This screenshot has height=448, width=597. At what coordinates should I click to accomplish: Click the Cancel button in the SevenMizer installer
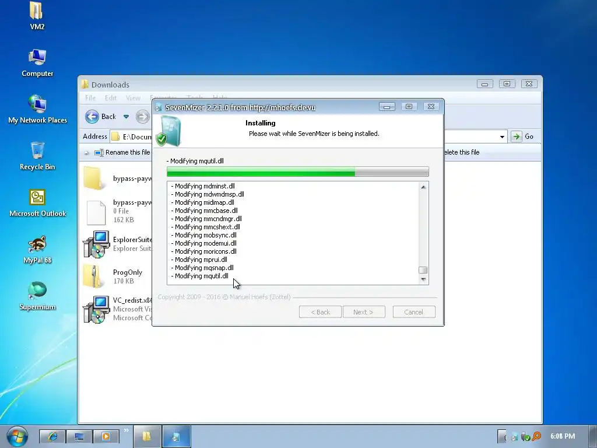point(414,312)
